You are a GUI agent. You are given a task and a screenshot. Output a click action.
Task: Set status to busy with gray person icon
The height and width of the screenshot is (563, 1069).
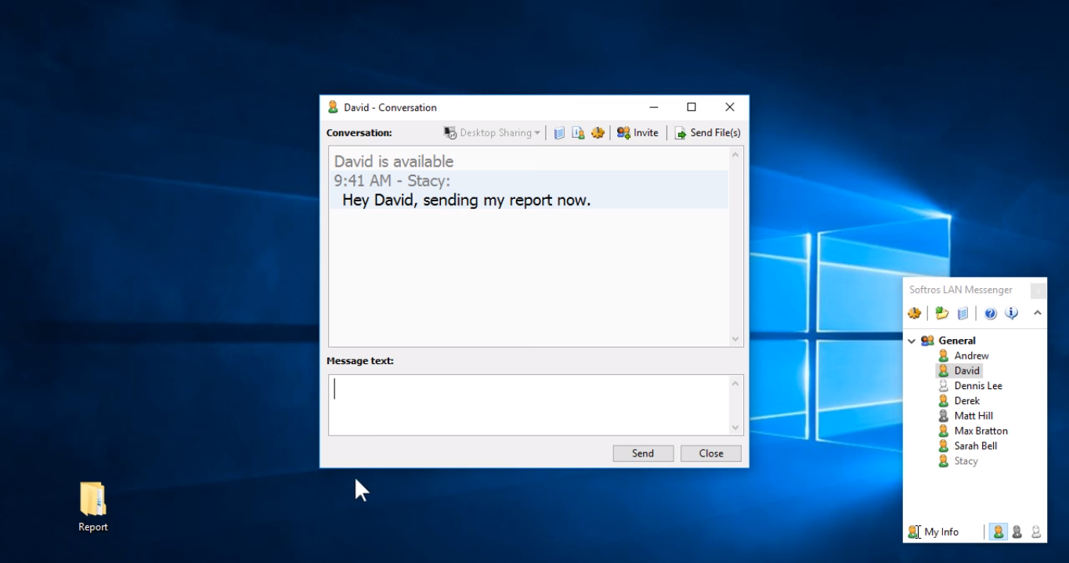click(x=1017, y=532)
